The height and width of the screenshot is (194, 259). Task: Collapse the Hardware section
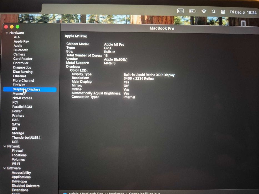(7, 33)
